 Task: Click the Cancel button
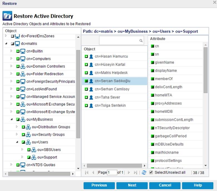(x=165, y=185)
